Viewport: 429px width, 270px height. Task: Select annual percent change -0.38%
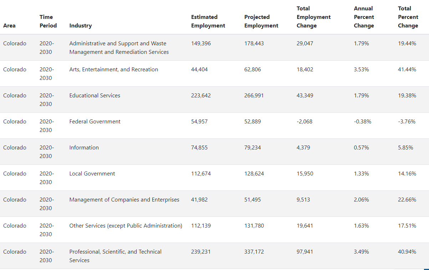[x=363, y=122]
